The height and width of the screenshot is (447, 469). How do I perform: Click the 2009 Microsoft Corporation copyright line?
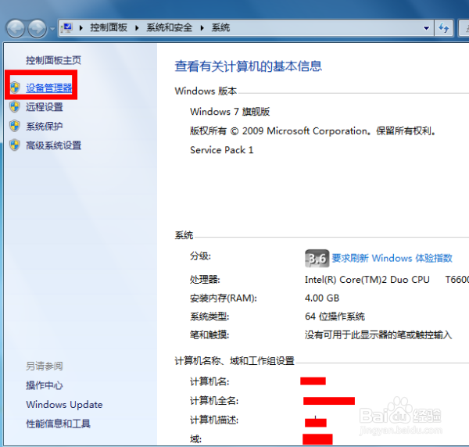coord(313,131)
